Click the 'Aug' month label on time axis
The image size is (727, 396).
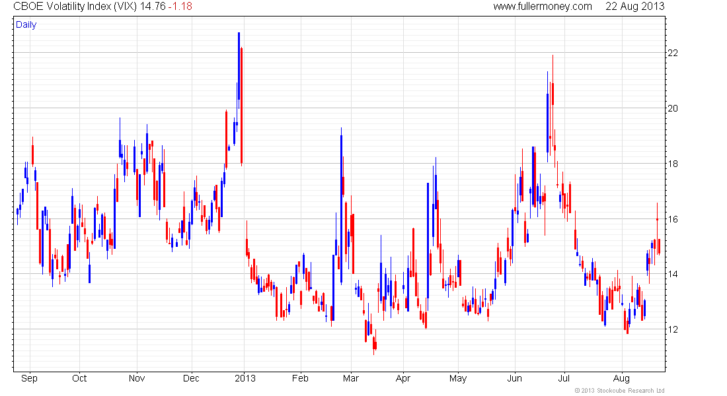[x=621, y=378]
